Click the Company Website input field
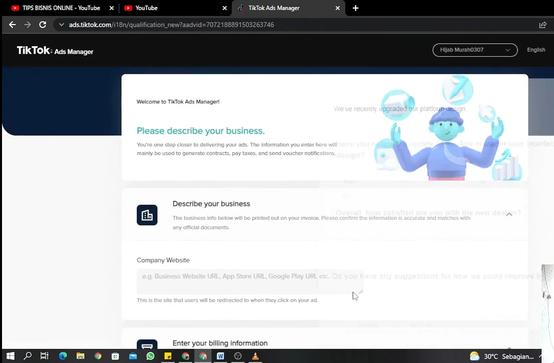 (x=250, y=281)
